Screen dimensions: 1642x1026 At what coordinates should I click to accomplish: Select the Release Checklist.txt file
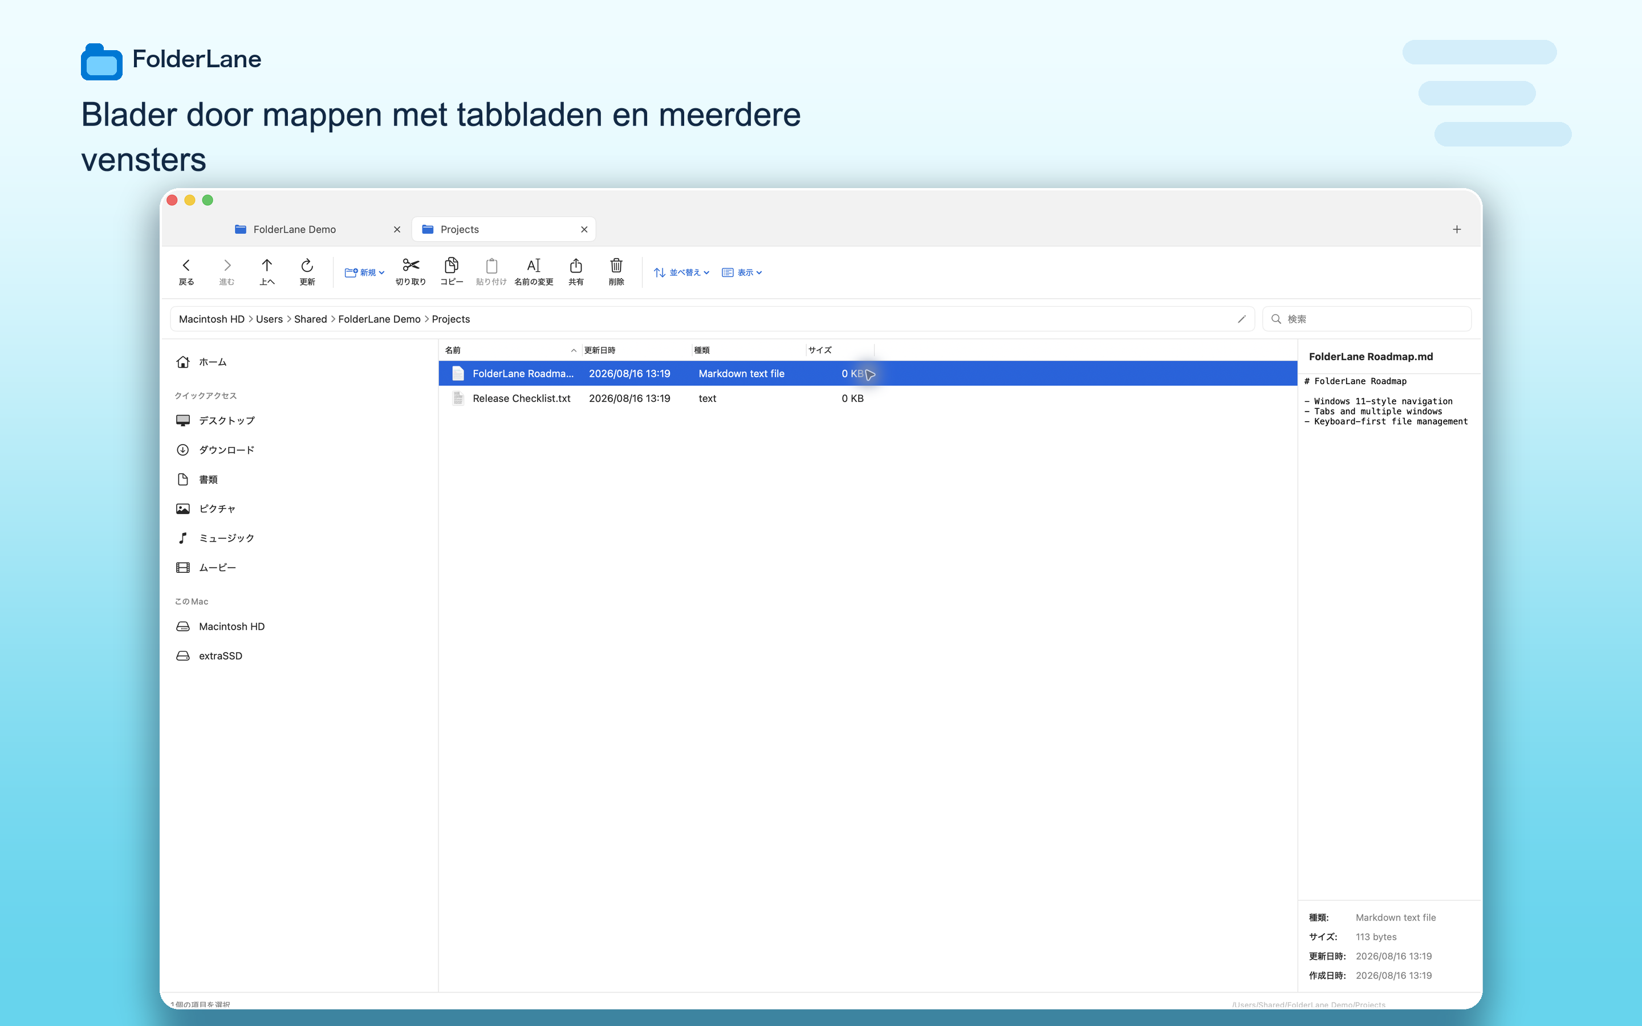click(868, 398)
